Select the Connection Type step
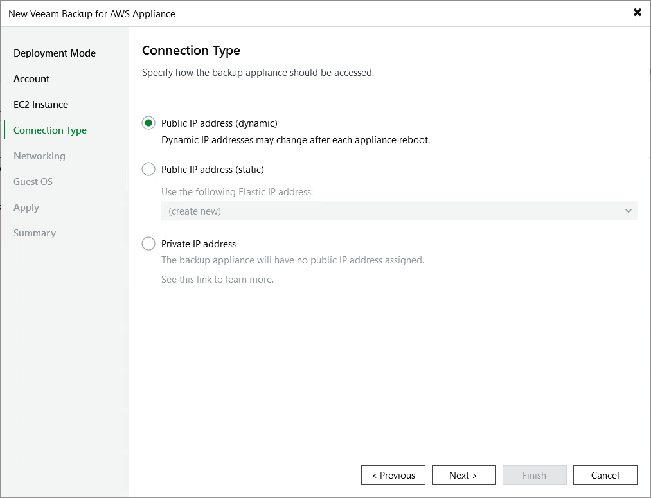Viewport: 651px width, 498px height. (49, 130)
